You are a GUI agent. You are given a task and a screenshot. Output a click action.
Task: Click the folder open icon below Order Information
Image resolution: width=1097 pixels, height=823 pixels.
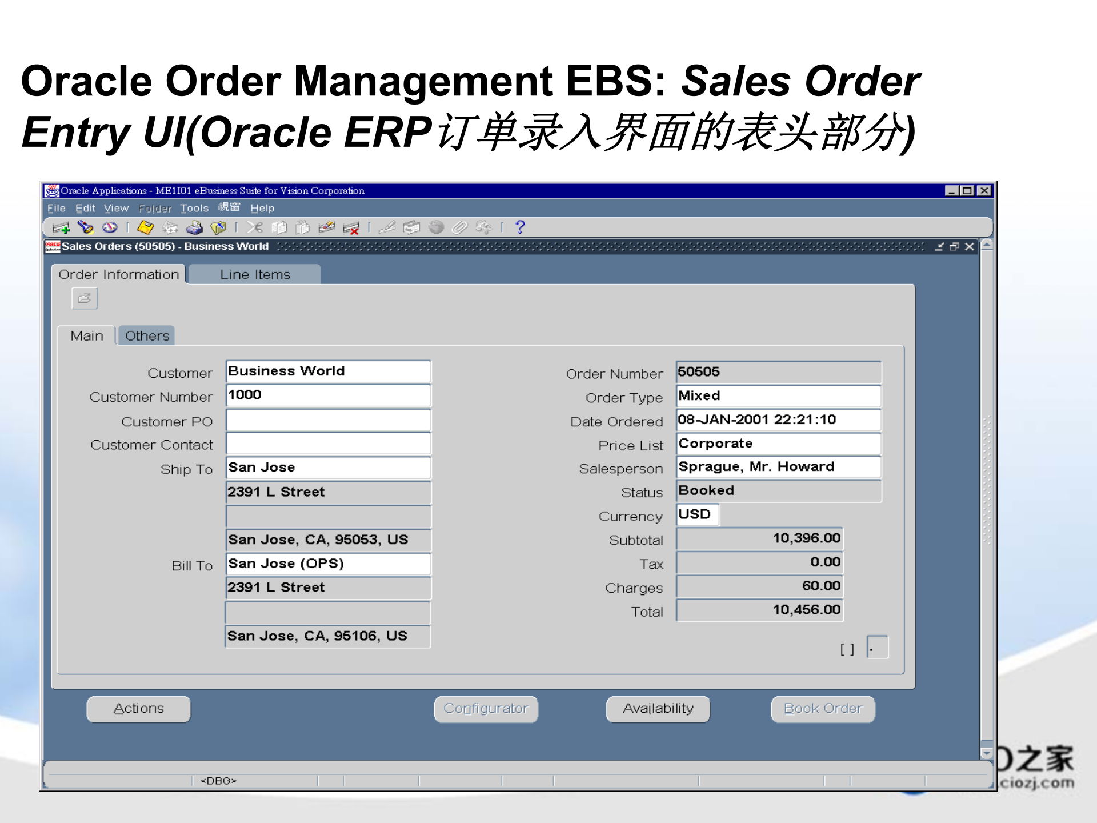tap(84, 298)
